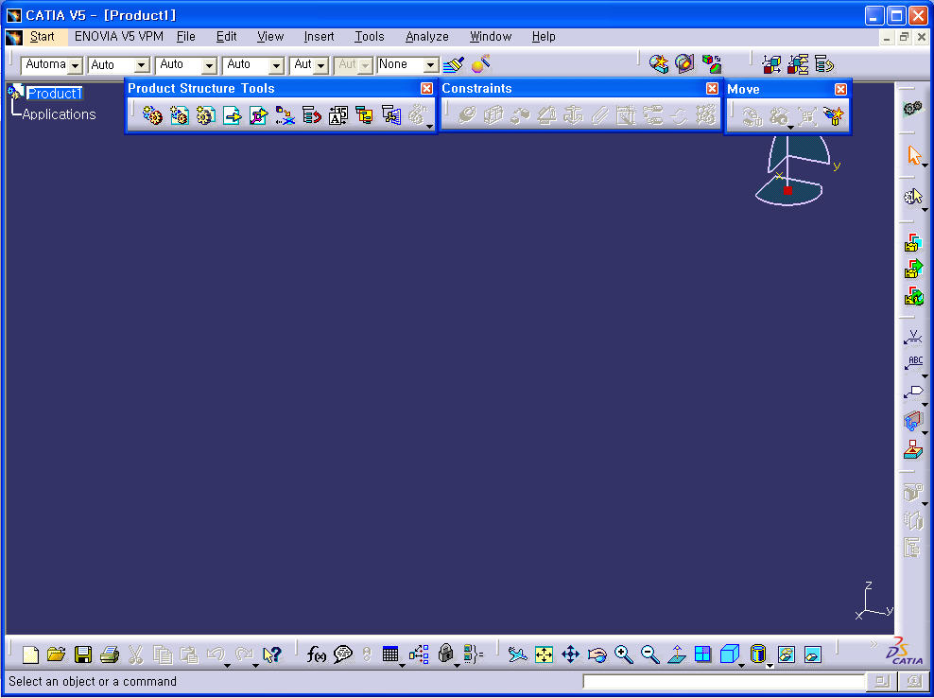This screenshot has width=934, height=698.
Task: Click the Fly mode airplane icon
Action: (517, 654)
